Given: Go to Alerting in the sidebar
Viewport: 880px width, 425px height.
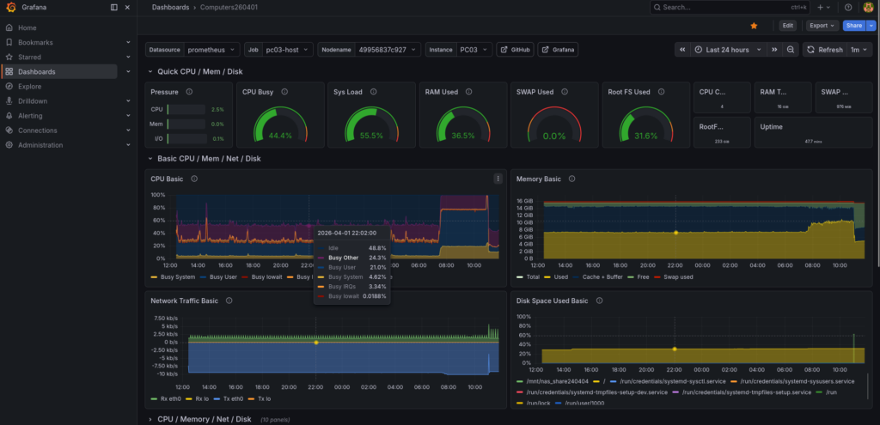Looking at the screenshot, I should [30, 116].
